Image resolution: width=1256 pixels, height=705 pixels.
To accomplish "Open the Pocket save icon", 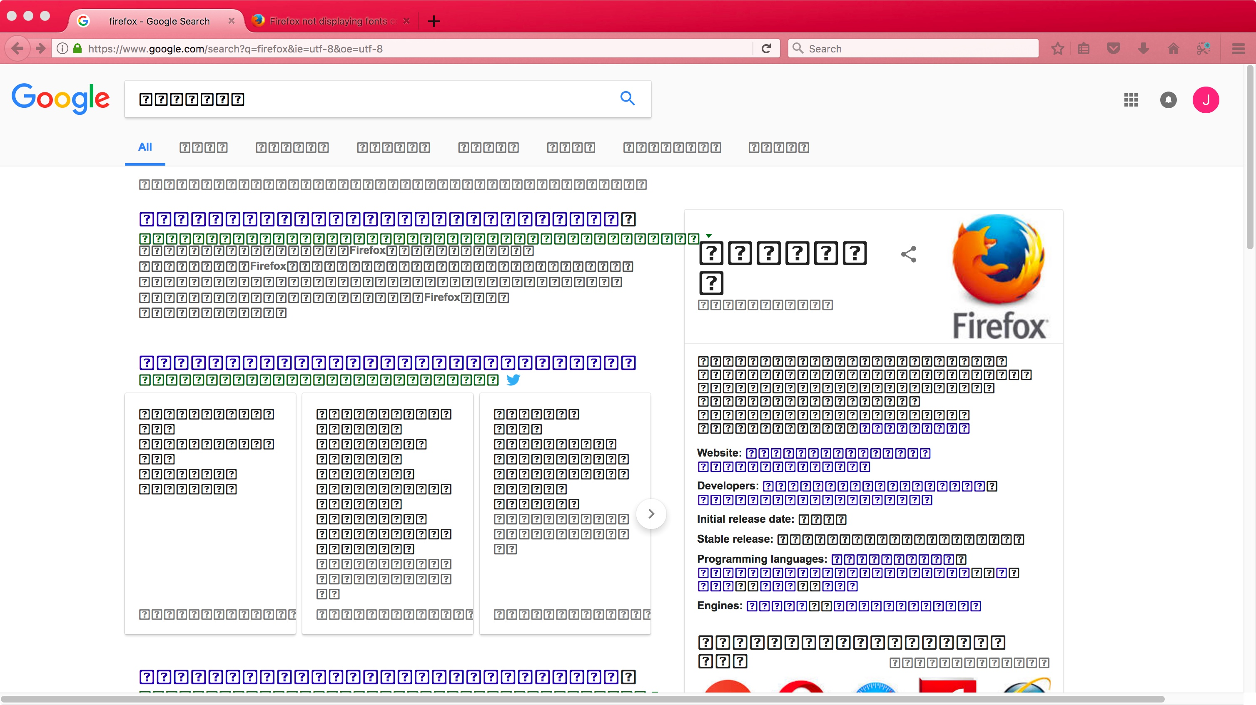I will 1113,48.
